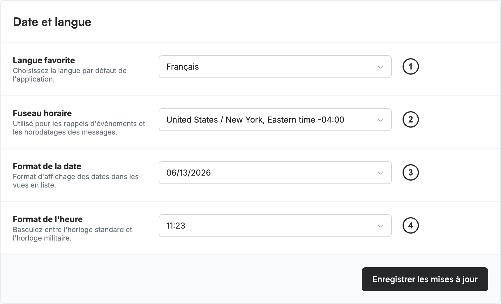Click the circled number 1 badge

click(x=410, y=67)
